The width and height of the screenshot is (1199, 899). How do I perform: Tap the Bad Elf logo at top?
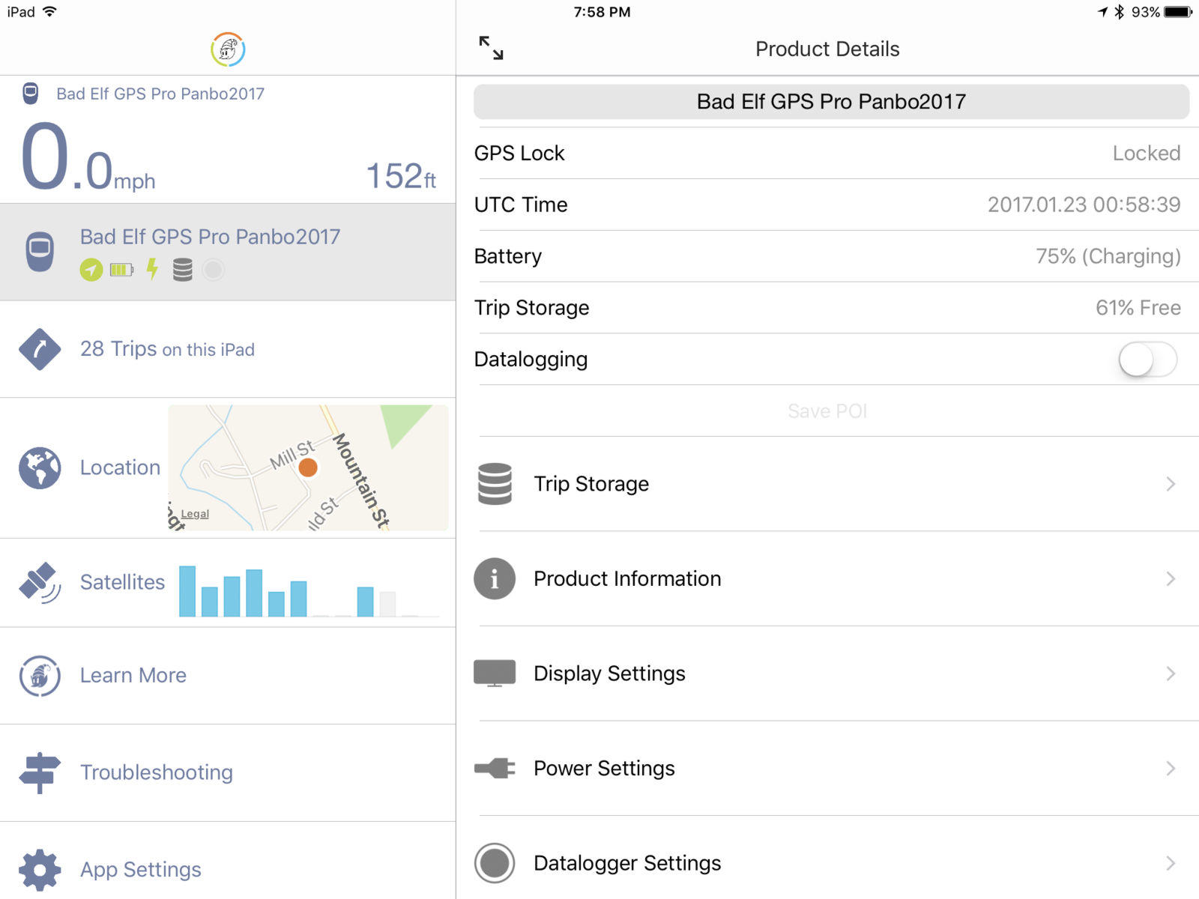(x=228, y=49)
